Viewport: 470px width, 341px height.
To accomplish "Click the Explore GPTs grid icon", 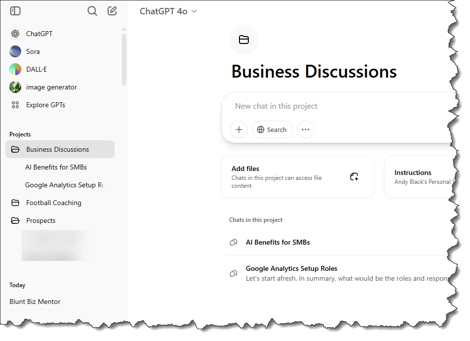I will coord(15,105).
